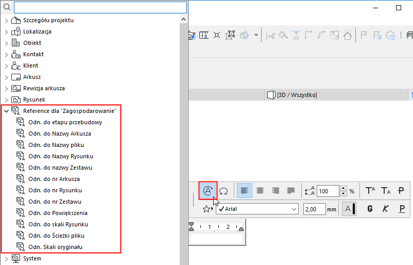Click the Insert Autotext button

point(208,190)
